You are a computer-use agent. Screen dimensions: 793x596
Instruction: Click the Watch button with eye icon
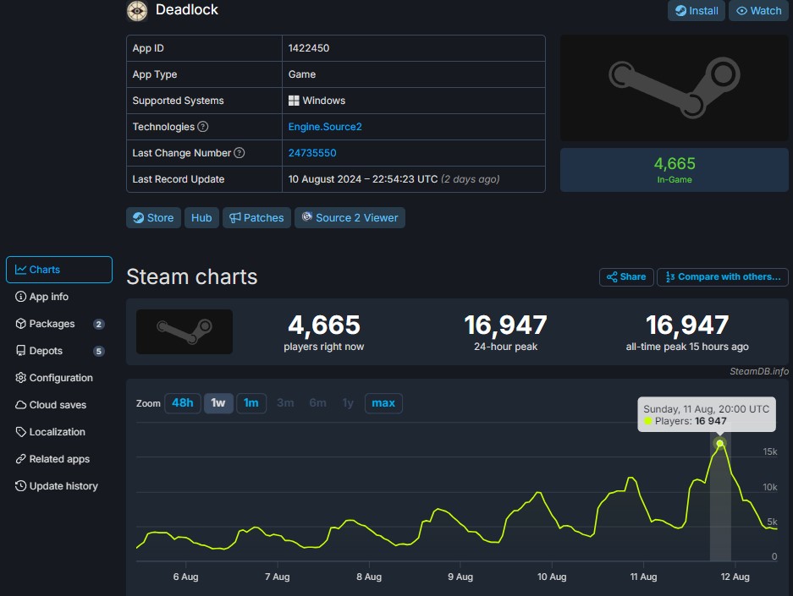758,11
